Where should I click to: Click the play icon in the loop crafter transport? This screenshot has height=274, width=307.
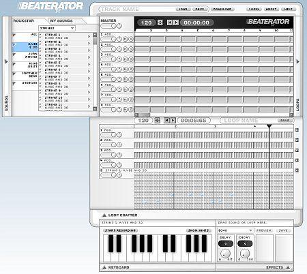click(x=173, y=121)
